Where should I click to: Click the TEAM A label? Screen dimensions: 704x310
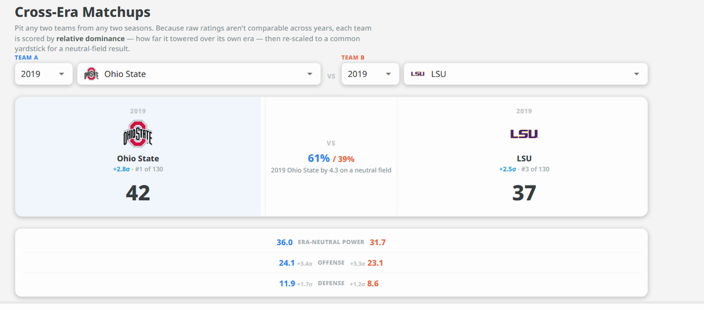(26, 58)
